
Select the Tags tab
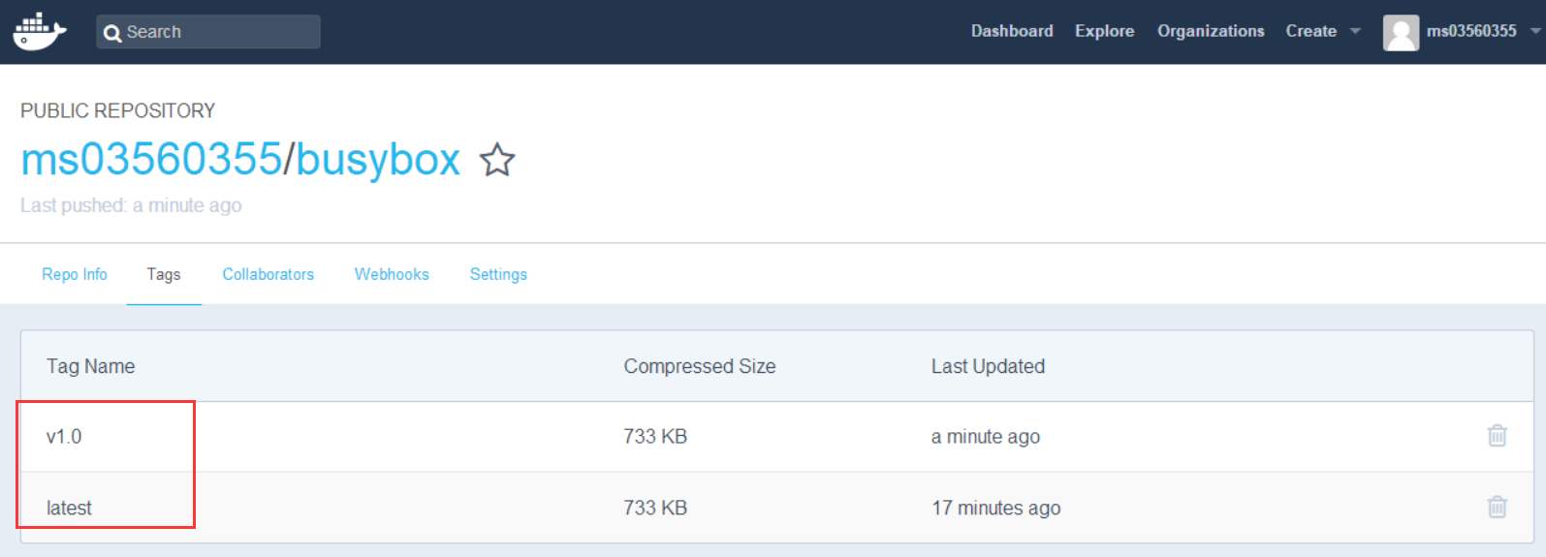click(x=164, y=274)
